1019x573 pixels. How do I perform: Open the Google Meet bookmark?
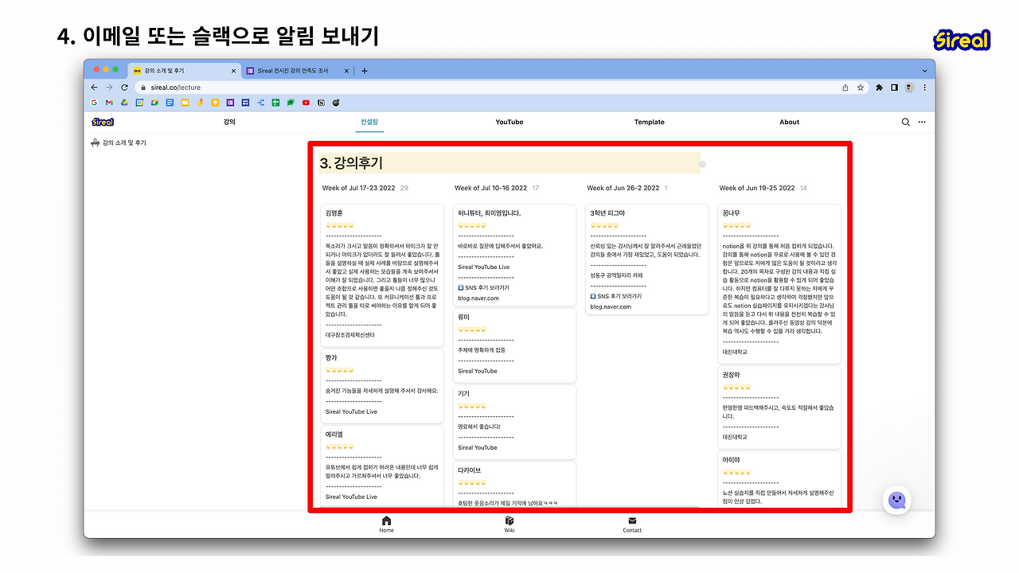coord(154,103)
